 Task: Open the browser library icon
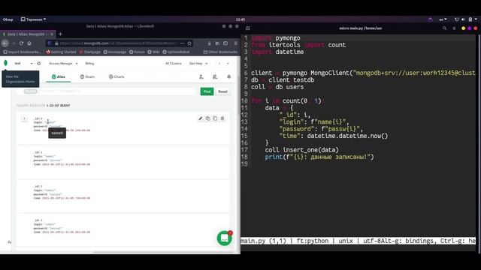[x=217, y=43]
